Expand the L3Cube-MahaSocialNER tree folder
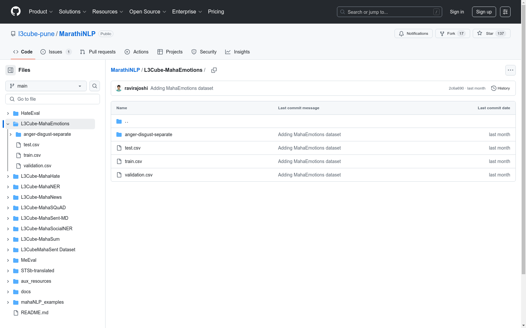 coord(8,229)
